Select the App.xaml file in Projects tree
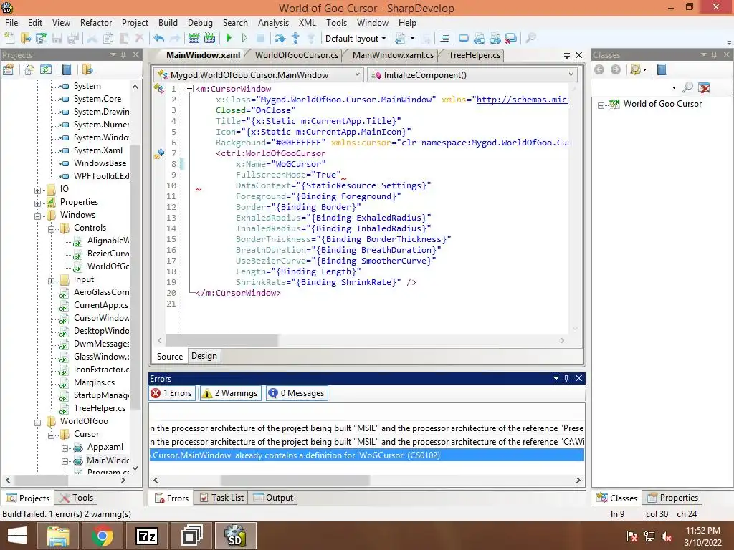 [105, 447]
